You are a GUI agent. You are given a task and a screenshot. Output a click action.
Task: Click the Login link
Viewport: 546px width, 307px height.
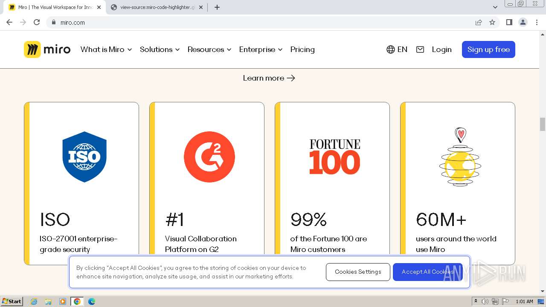pos(441,49)
